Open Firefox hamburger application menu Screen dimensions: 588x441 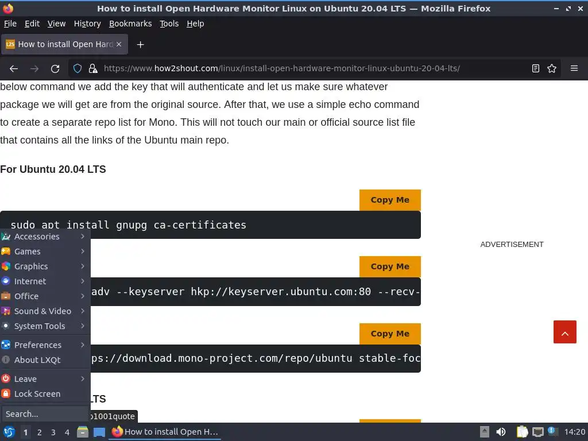coord(574,69)
